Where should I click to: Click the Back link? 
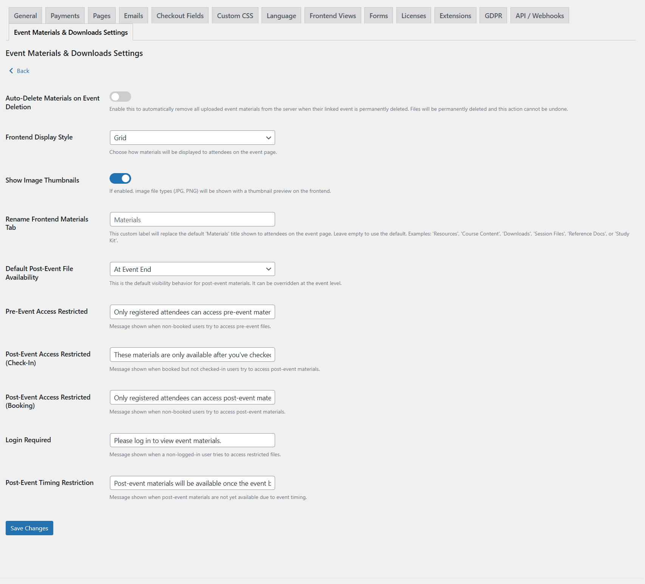pyautogui.click(x=23, y=71)
